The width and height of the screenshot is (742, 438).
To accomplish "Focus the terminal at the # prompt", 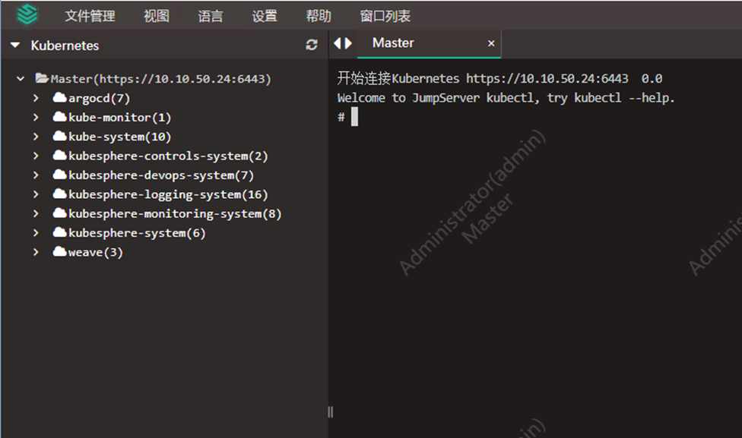I will (x=354, y=117).
